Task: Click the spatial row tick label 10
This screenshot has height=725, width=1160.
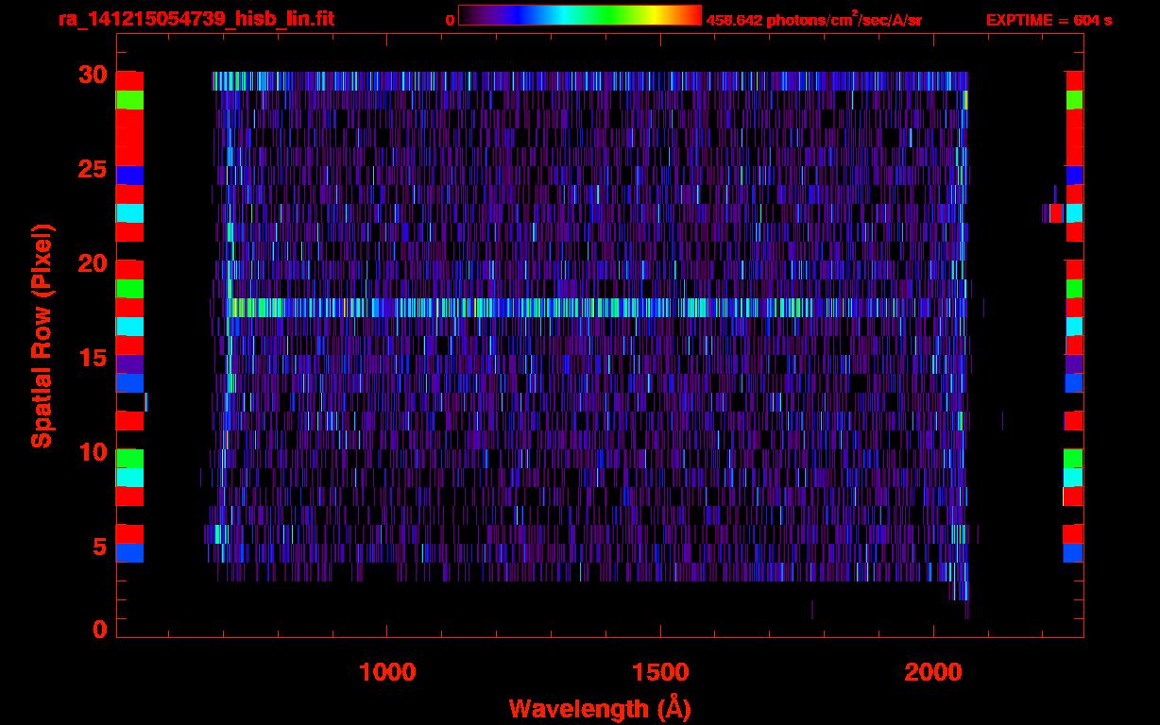Action: pos(94,452)
